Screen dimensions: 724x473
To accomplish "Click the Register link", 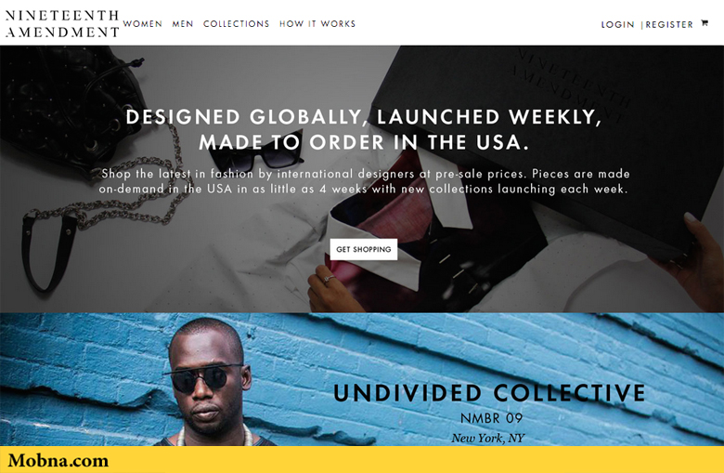I will point(669,24).
